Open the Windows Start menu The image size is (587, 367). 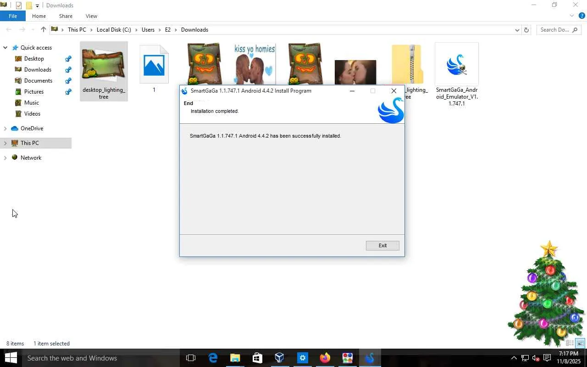click(x=11, y=358)
